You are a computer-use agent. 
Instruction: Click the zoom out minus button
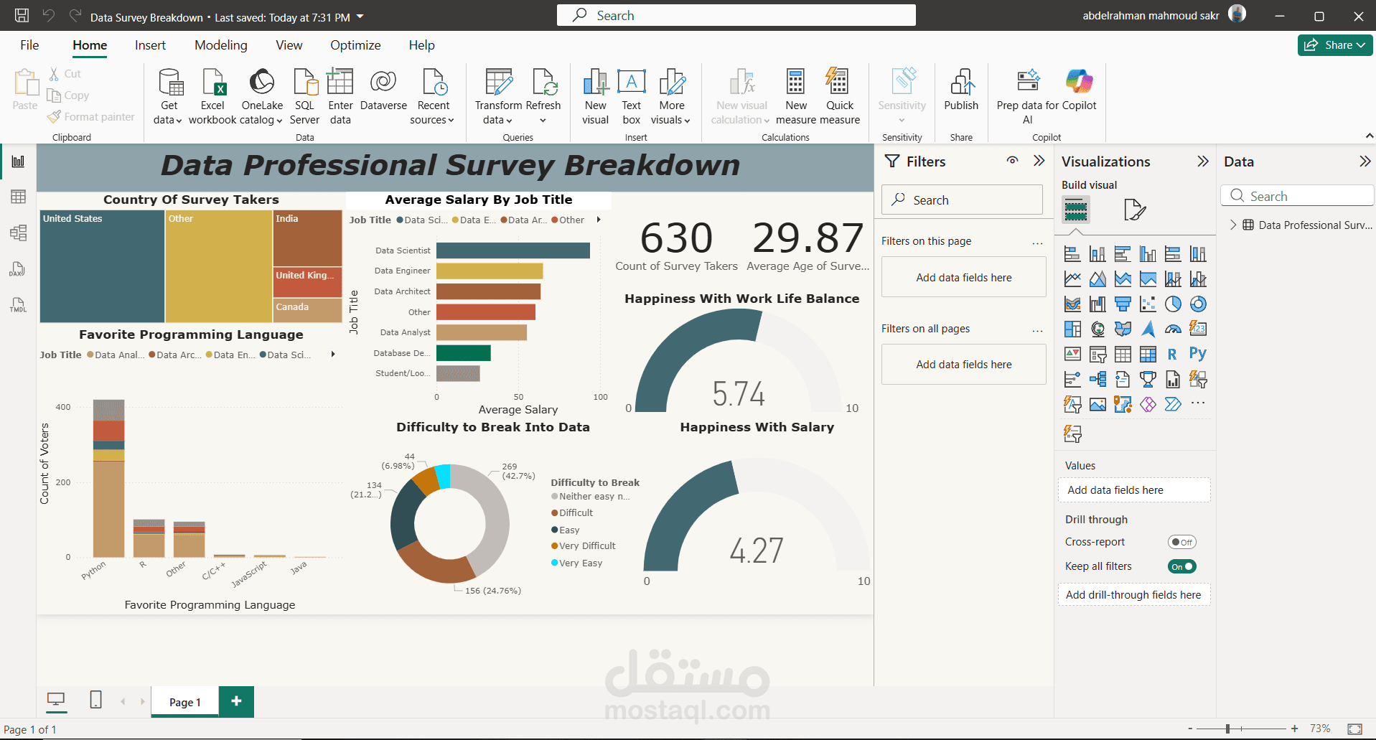1190,729
